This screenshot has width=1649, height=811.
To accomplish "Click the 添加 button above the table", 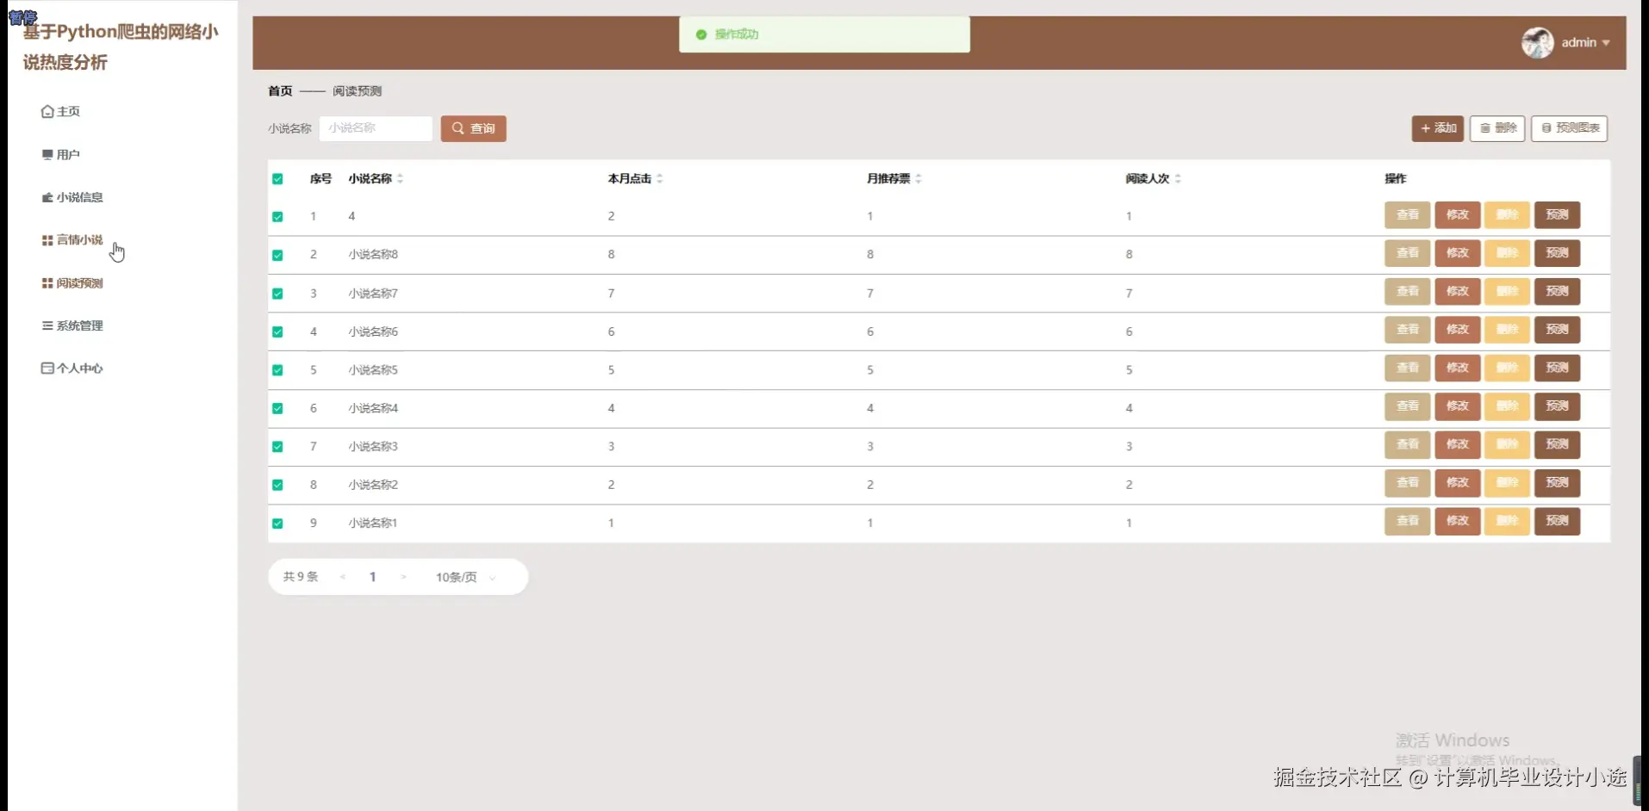I will [x=1437, y=128].
